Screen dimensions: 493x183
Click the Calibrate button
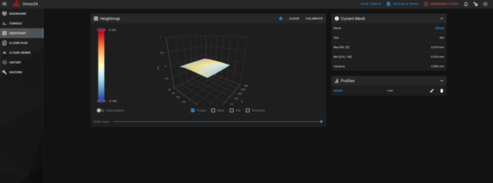314,19
